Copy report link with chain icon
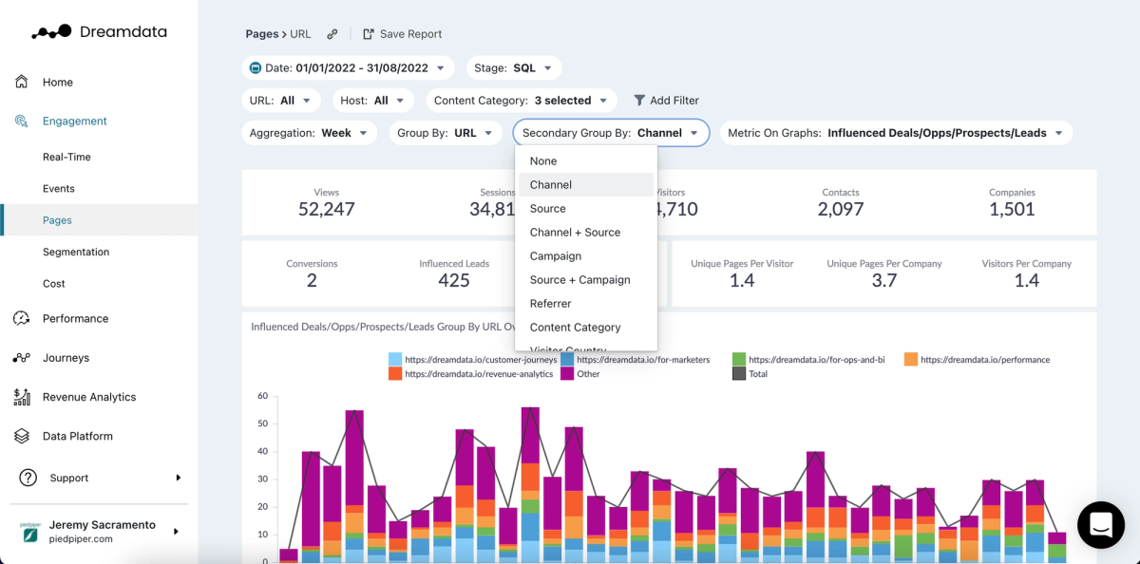 332,34
